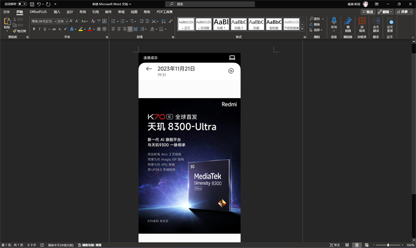The height and width of the screenshot is (248, 416).
Task: Toggle Subscript formatting
Action: coord(60,29)
